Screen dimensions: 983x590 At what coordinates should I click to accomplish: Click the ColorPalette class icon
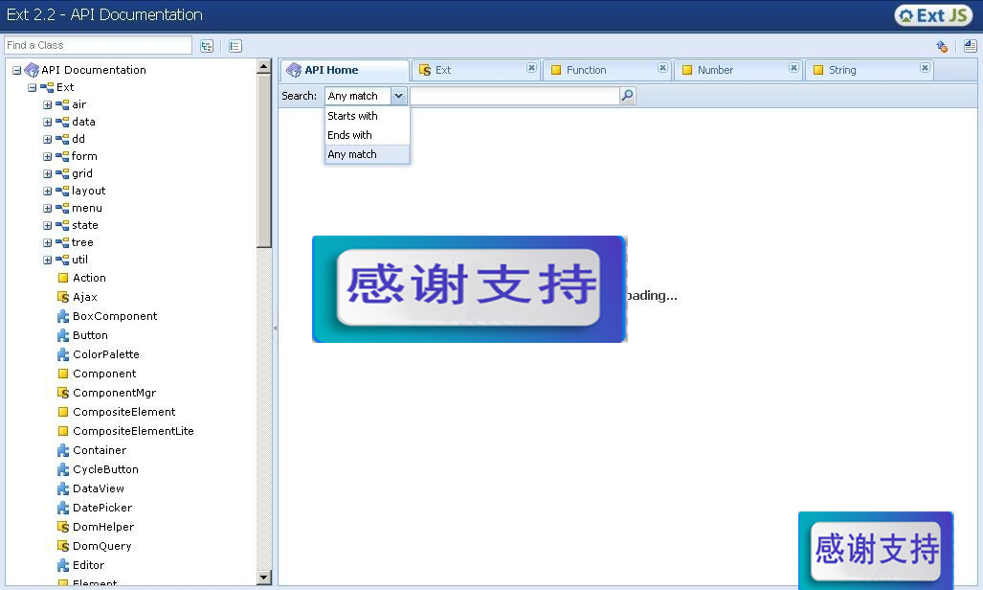pyautogui.click(x=62, y=354)
